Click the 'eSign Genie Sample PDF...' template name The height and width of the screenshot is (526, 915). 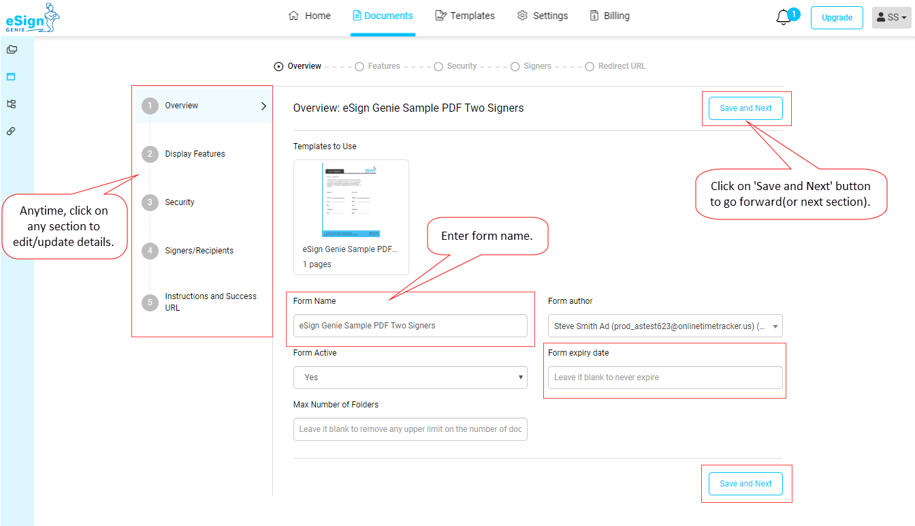point(350,249)
